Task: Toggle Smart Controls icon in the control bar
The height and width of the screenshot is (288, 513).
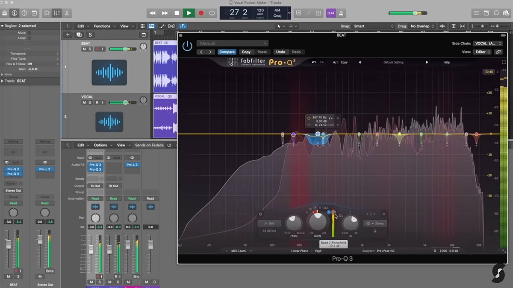Action: pos(47,13)
